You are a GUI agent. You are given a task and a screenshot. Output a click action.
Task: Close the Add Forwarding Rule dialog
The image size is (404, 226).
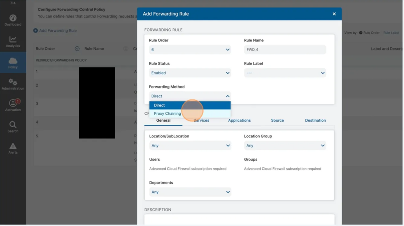(334, 14)
